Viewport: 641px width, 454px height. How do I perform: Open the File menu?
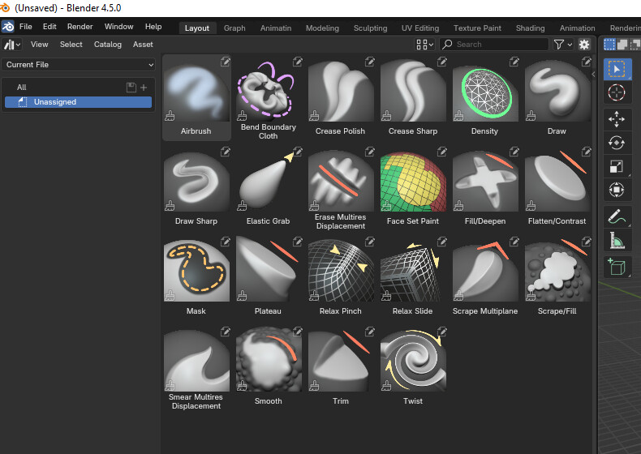(x=25, y=27)
